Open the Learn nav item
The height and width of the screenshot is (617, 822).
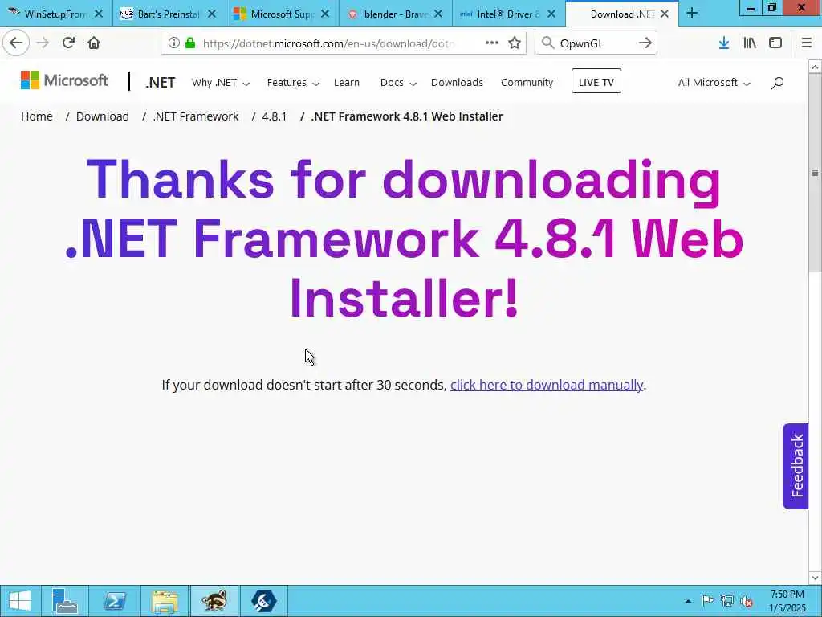(x=347, y=83)
